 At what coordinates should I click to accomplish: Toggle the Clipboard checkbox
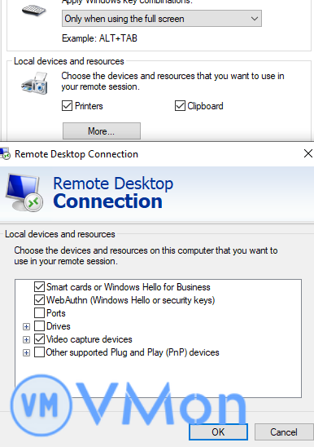coord(180,106)
